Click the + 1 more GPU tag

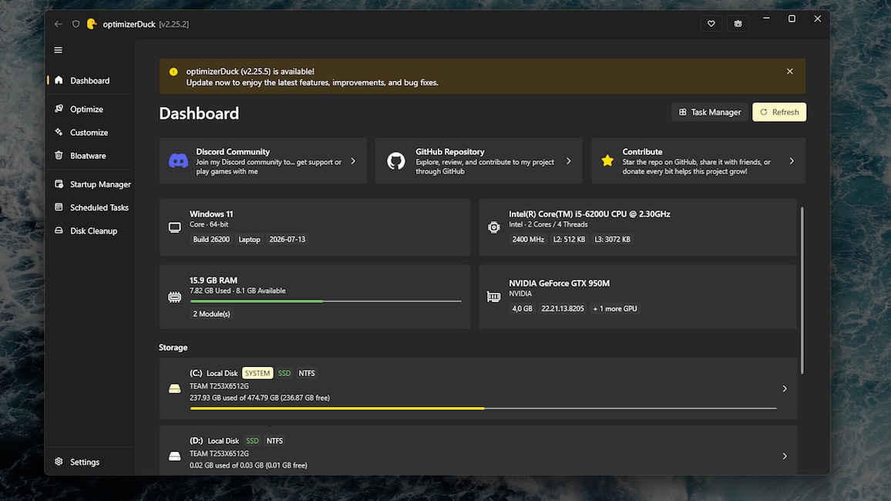tap(615, 308)
